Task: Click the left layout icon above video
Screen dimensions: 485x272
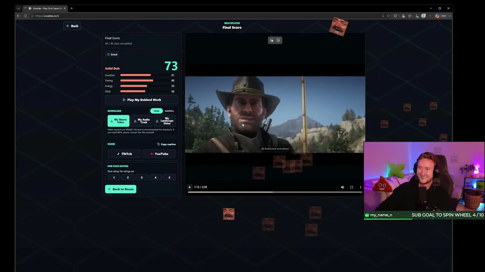Action: pos(272,40)
